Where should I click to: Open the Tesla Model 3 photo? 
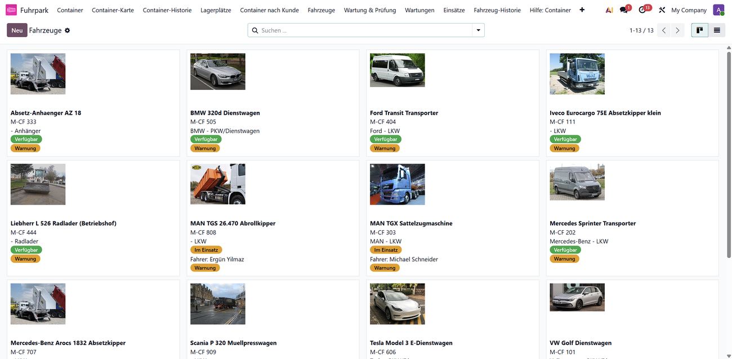pos(398,304)
